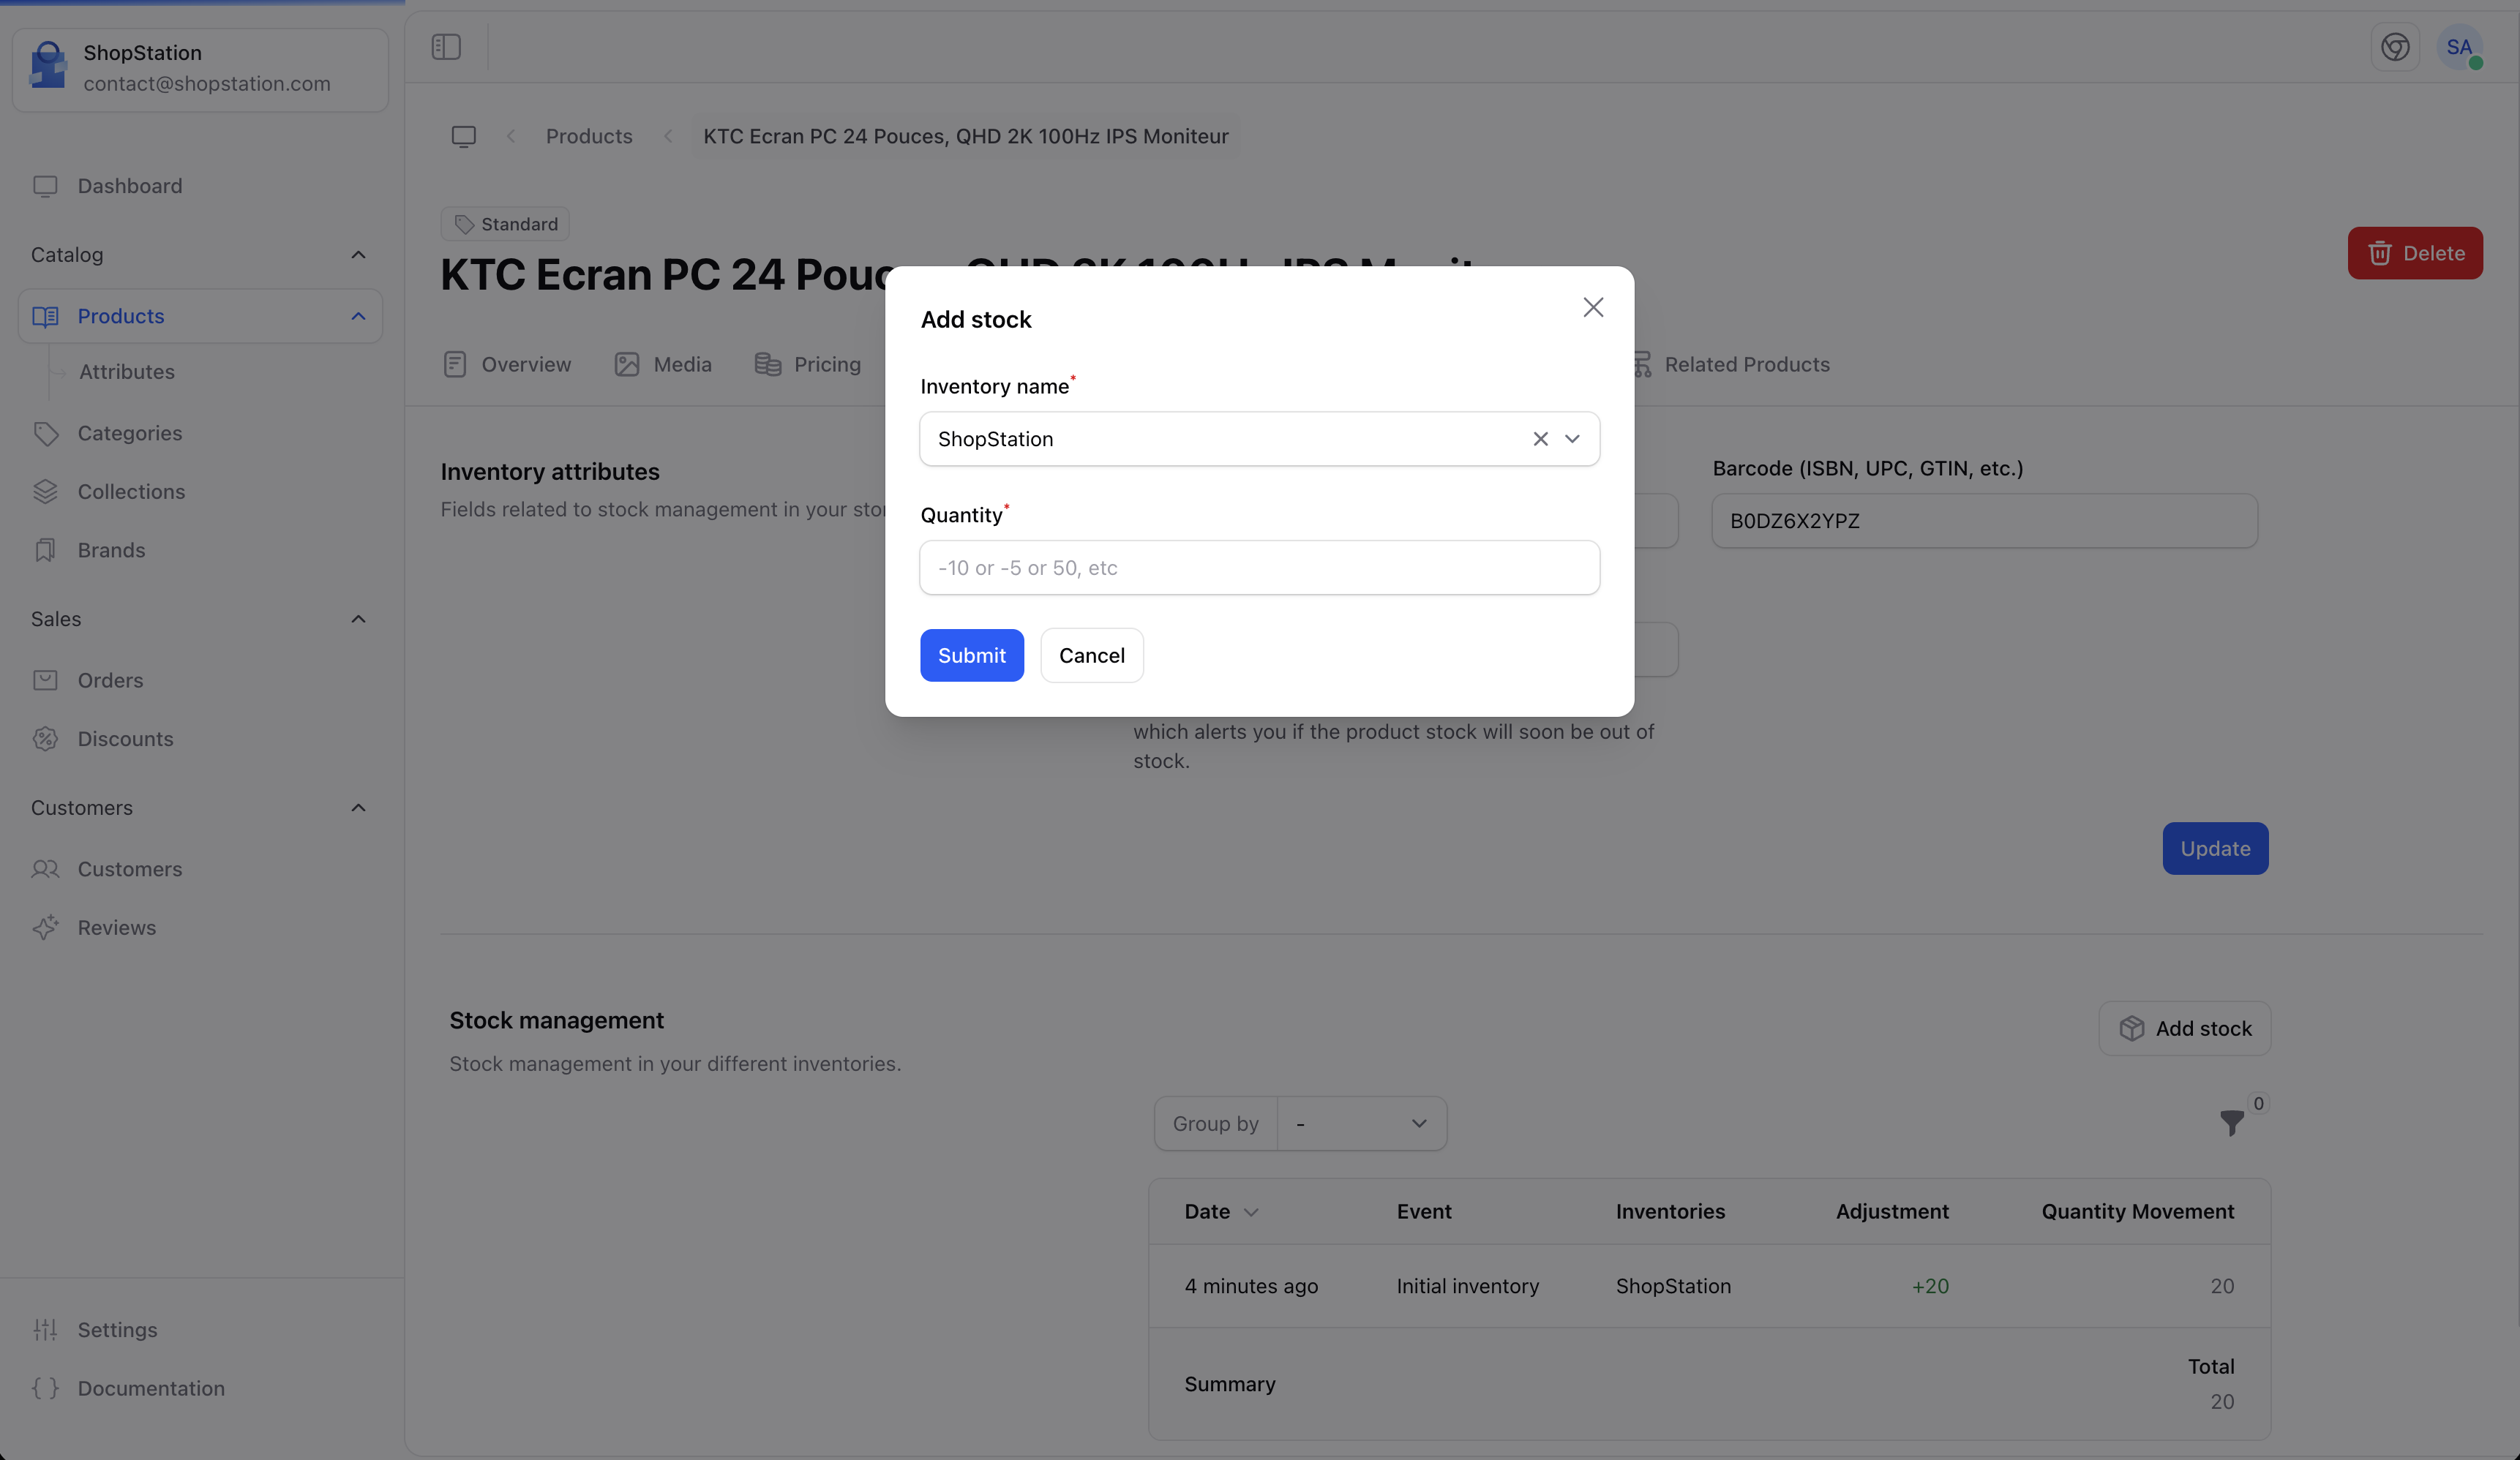2520x1460 pixels.
Task: Collapse the Sales section chevron
Action: pos(358,619)
